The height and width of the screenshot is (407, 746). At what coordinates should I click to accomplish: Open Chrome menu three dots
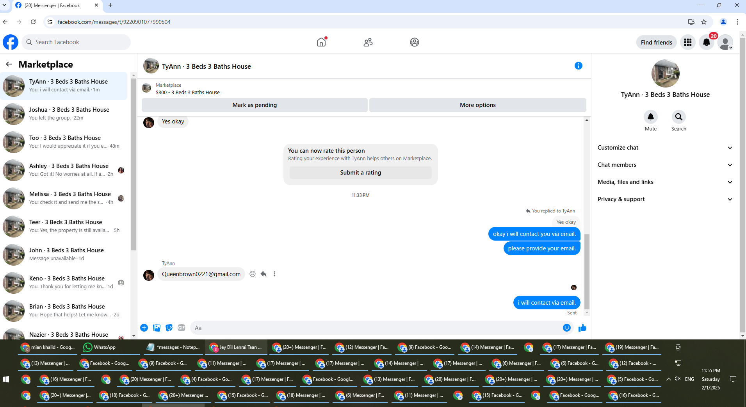coord(737,22)
